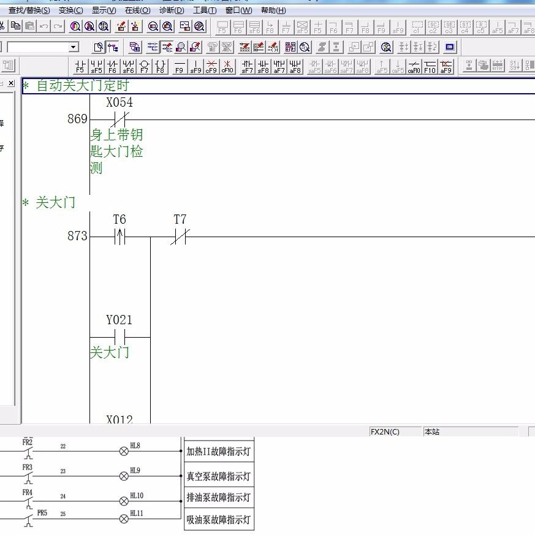Insert open contact with F5 ladder button
The width and height of the screenshot is (535, 535).
pyautogui.click(x=80, y=66)
